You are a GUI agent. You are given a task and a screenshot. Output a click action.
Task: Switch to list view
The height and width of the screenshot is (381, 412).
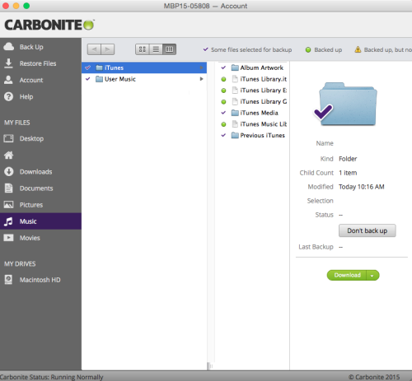[x=156, y=49]
